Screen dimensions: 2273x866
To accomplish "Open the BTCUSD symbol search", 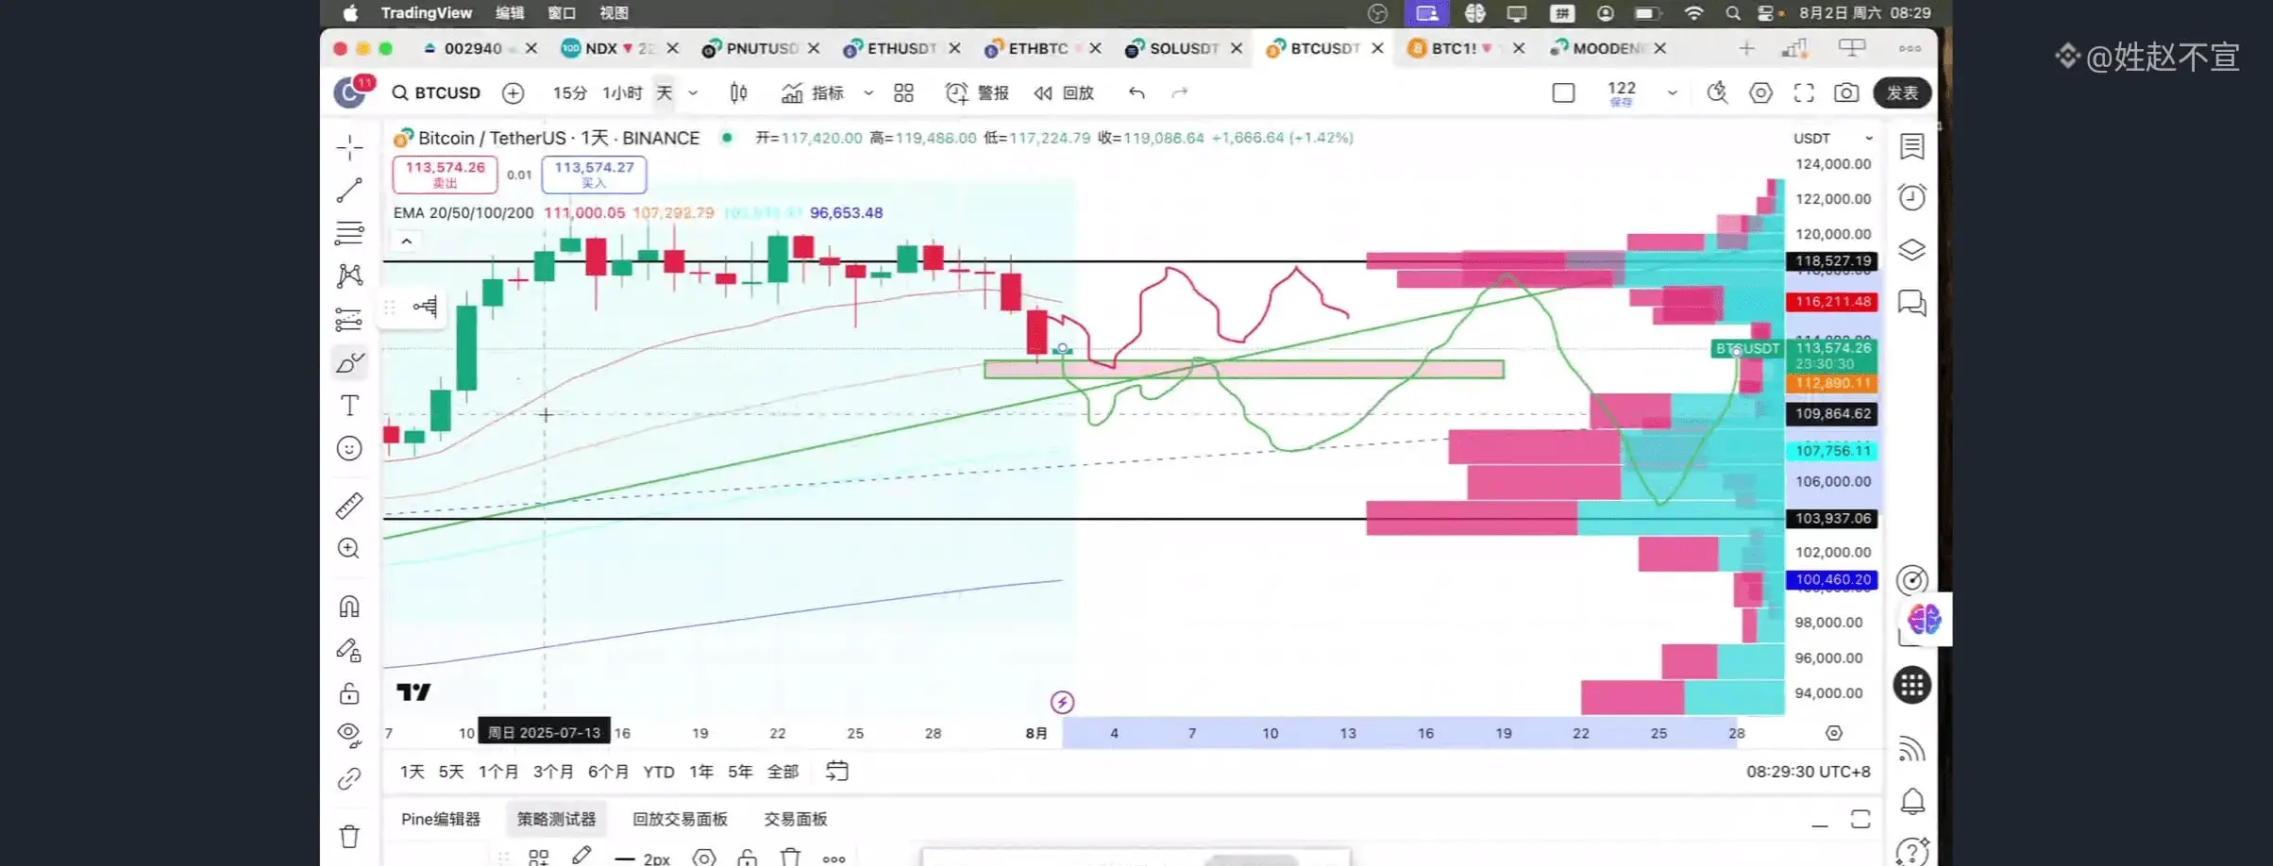I will (x=436, y=92).
